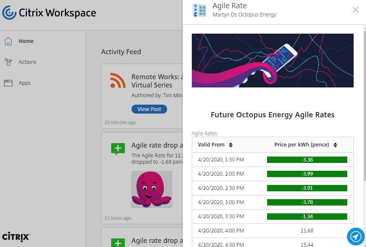Open the first Agile rate drop card title
The height and width of the screenshot is (247, 366).
point(157,145)
